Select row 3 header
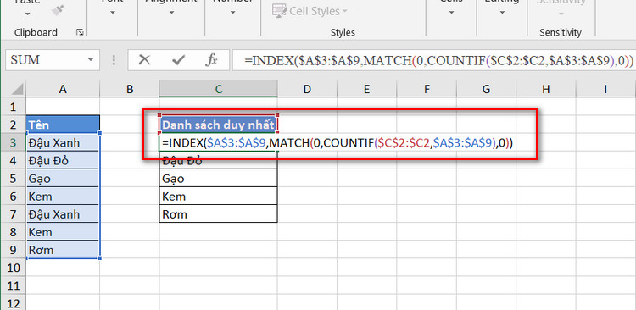Image resolution: width=636 pixels, height=310 pixels. click(x=13, y=142)
